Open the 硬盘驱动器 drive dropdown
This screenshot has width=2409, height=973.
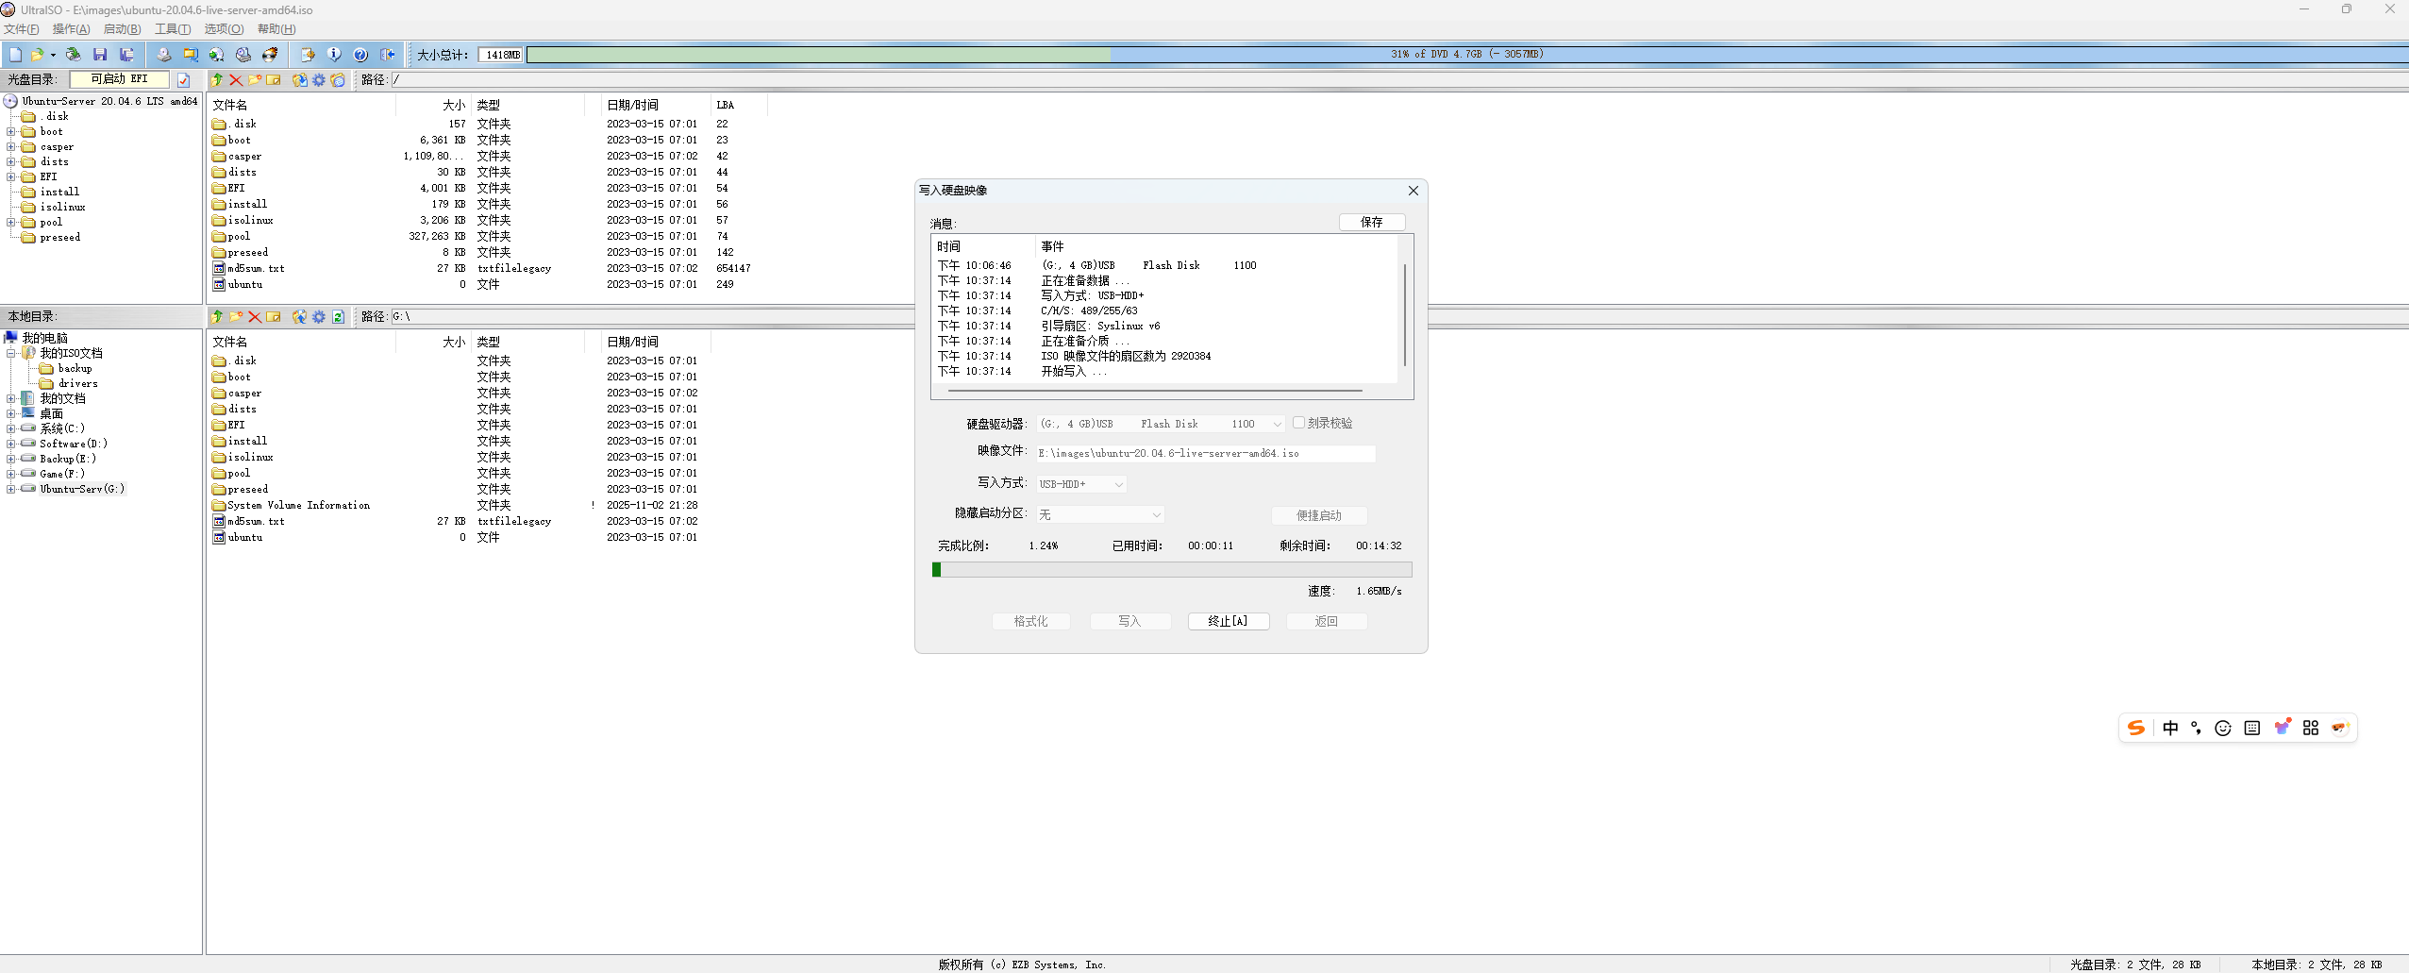click(x=1277, y=425)
